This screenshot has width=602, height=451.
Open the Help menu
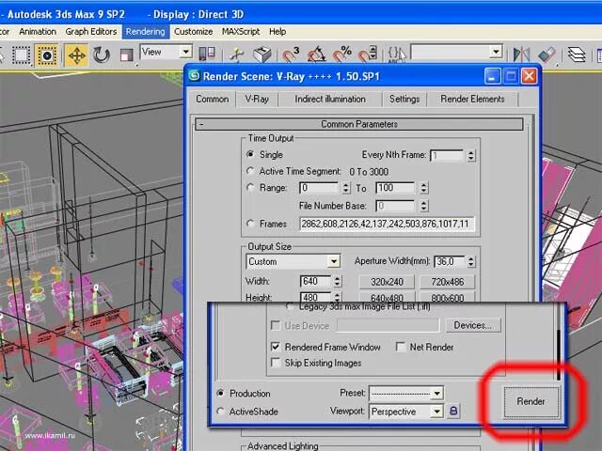tap(277, 31)
